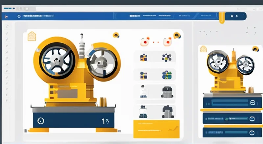Click the circular button on the machine's blue base
The width and height of the screenshot is (263, 144).
(x=41, y=120)
